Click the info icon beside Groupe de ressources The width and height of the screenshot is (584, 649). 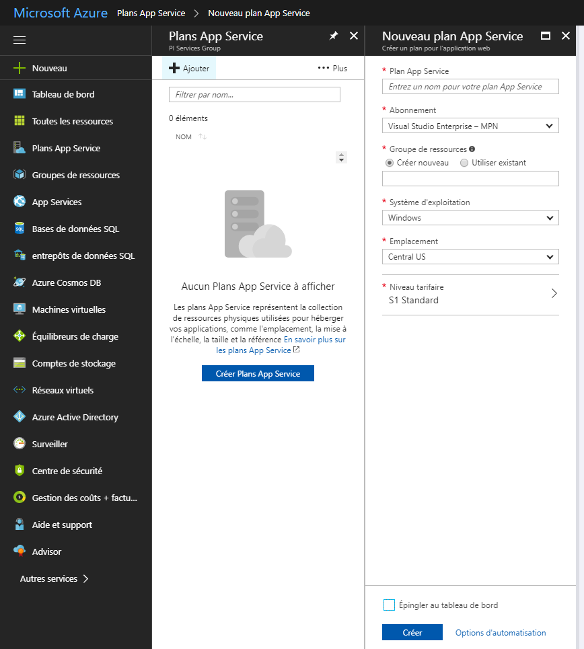tap(472, 149)
